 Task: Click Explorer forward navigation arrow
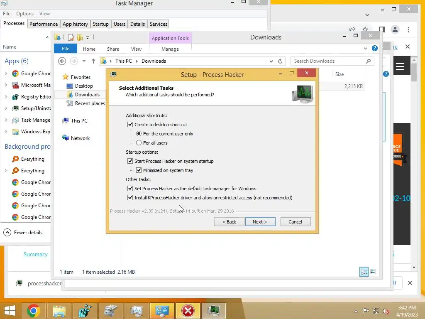(74, 61)
